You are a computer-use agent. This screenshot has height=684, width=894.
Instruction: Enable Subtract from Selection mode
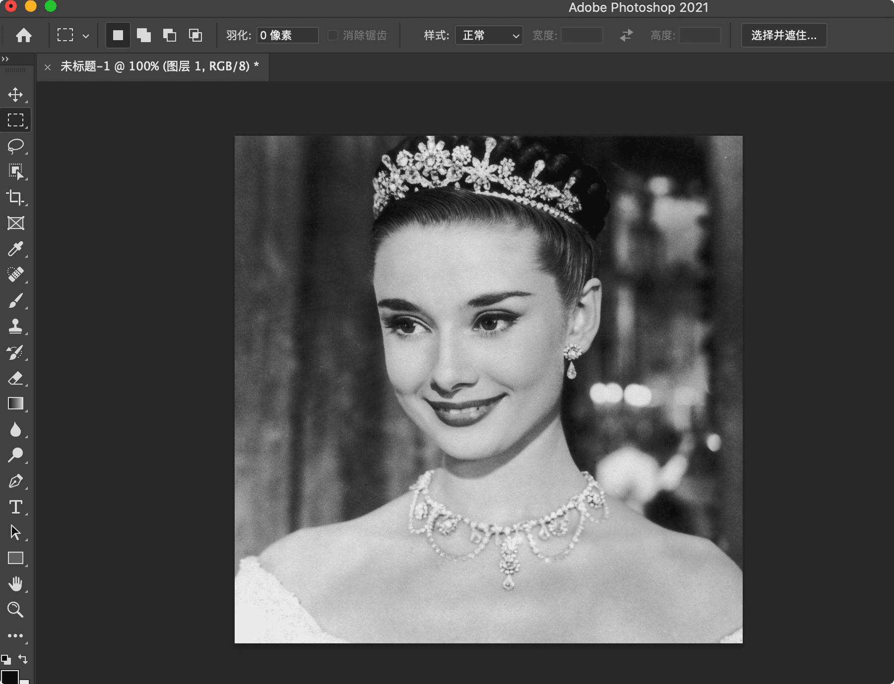click(x=170, y=35)
